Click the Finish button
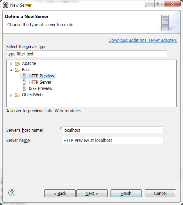Viewport: 183px width, 205px height. point(126,193)
